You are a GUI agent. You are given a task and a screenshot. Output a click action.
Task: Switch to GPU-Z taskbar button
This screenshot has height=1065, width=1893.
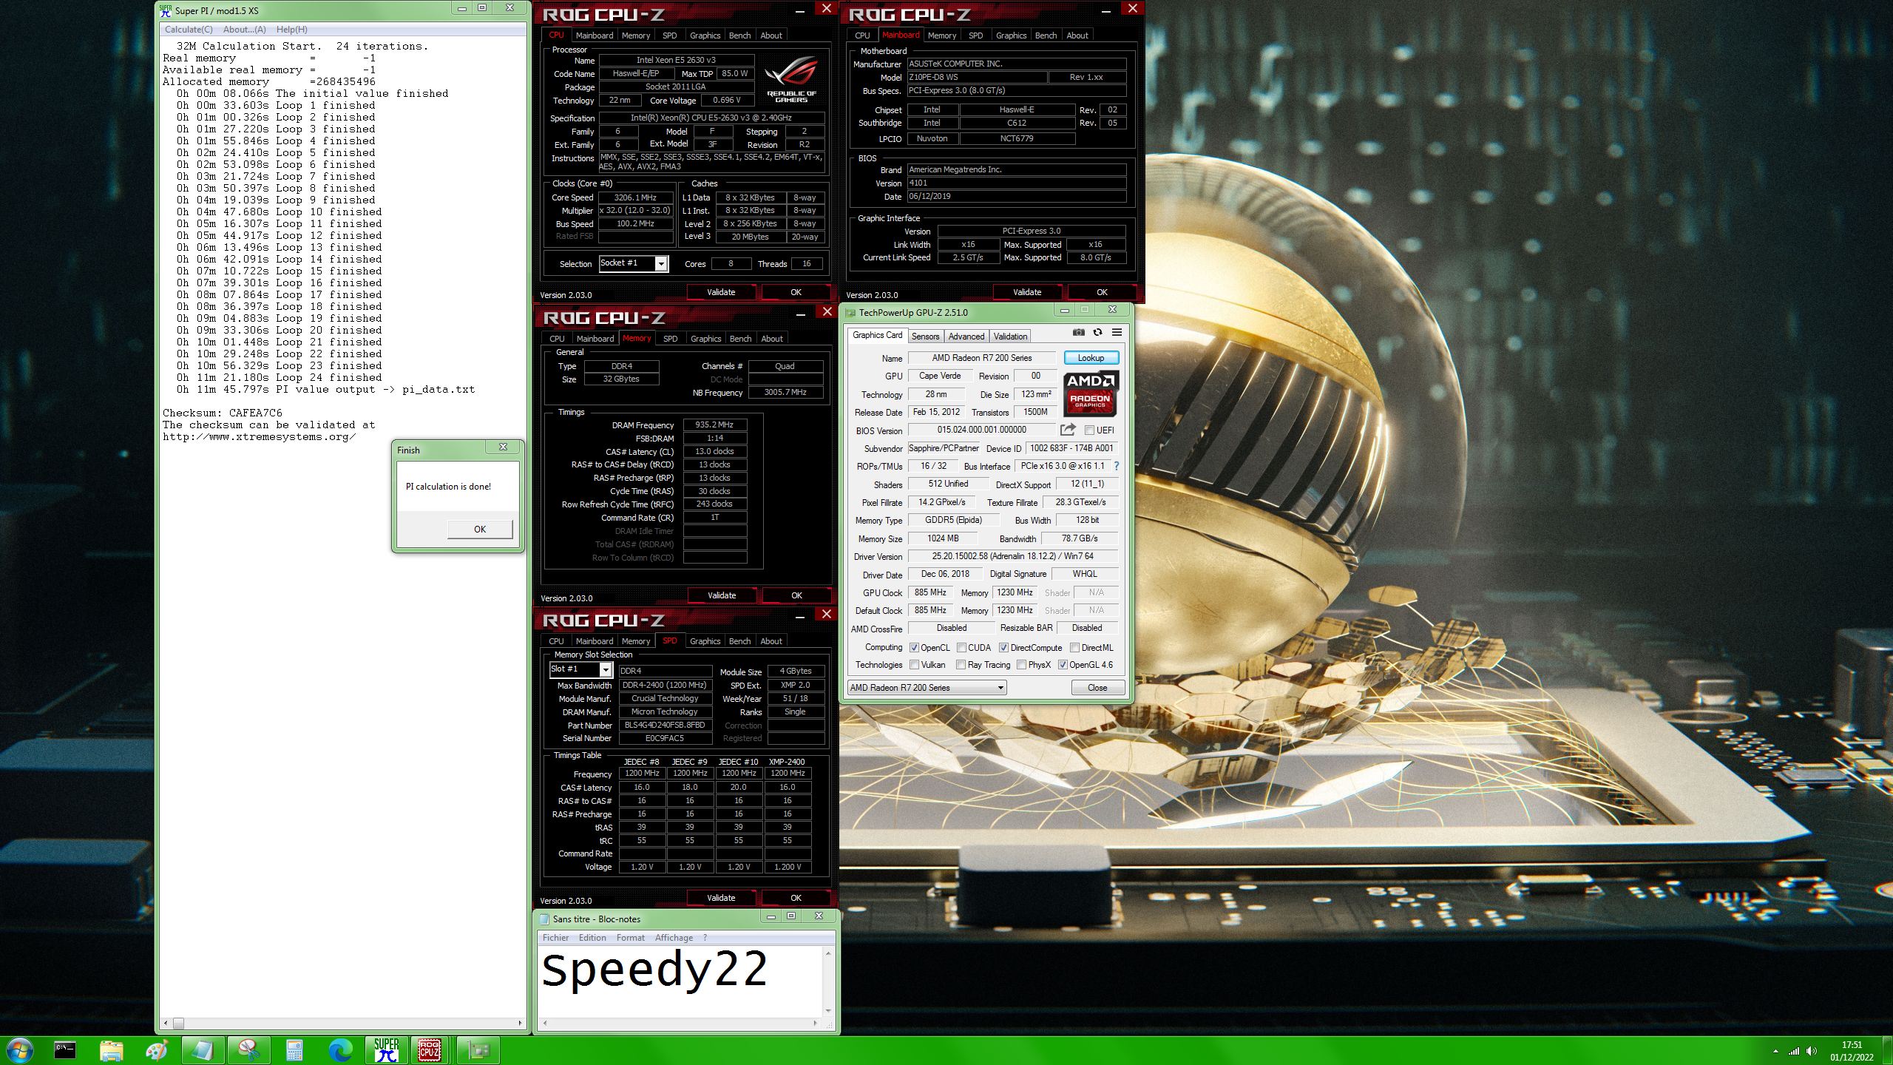(x=478, y=1050)
